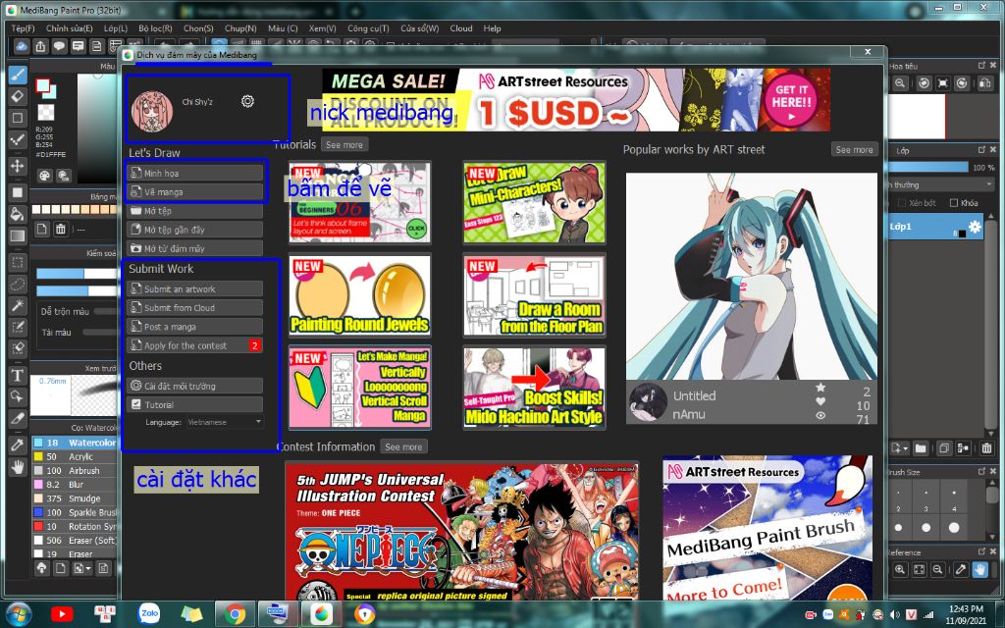The height and width of the screenshot is (628, 1005).
Task: Open the Tệp(F) menu
Action: tap(24, 28)
